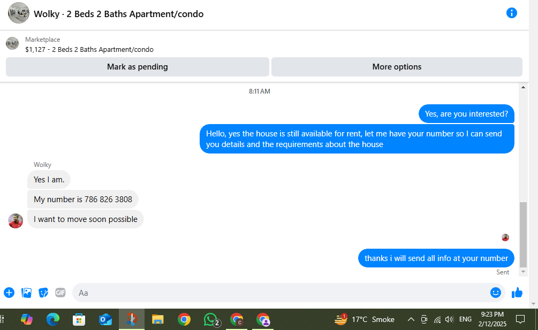The image size is (538, 330).
Task: Open conversation info icon
Action: click(x=511, y=13)
